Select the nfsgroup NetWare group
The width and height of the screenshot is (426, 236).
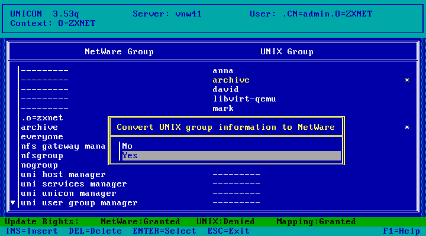coord(42,156)
